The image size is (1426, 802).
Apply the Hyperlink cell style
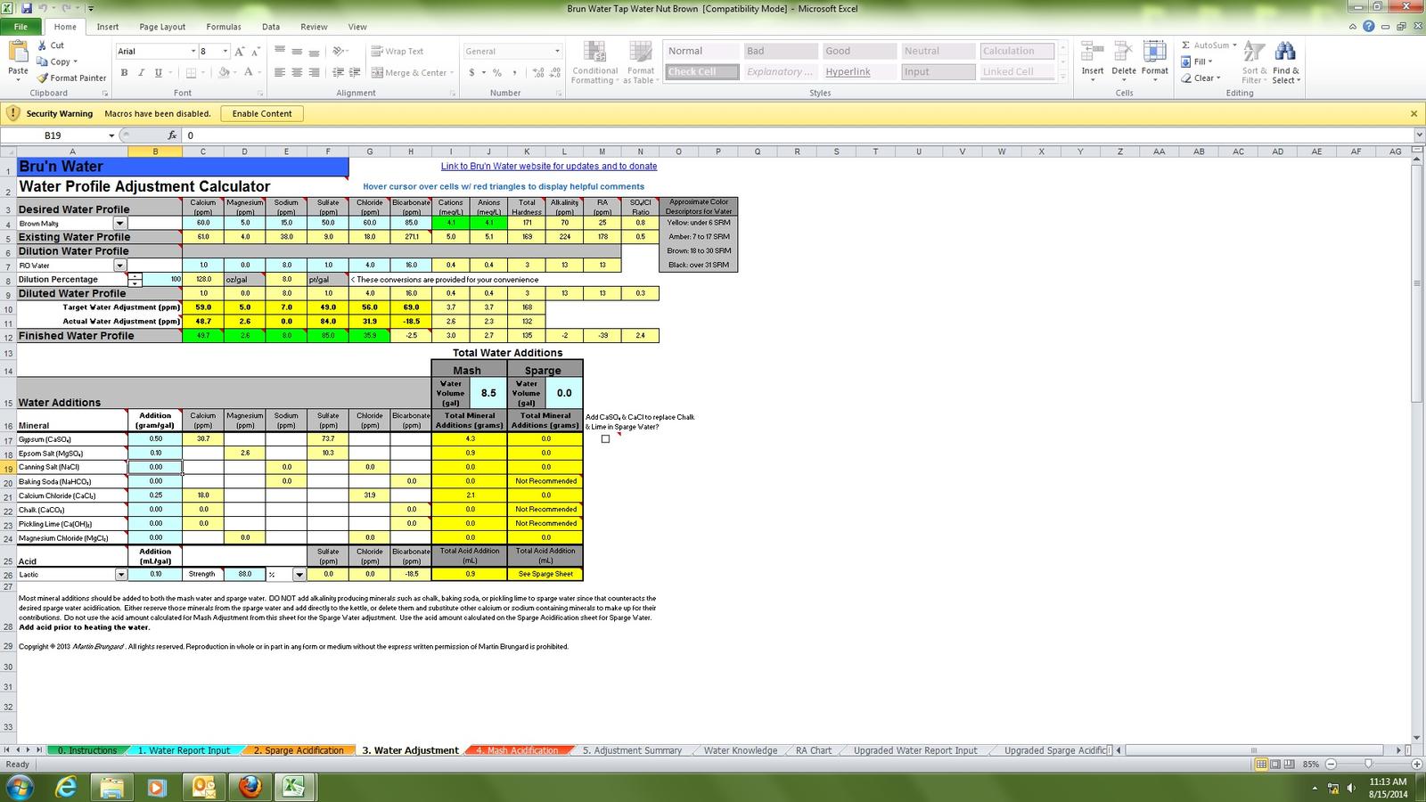point(858,72)
